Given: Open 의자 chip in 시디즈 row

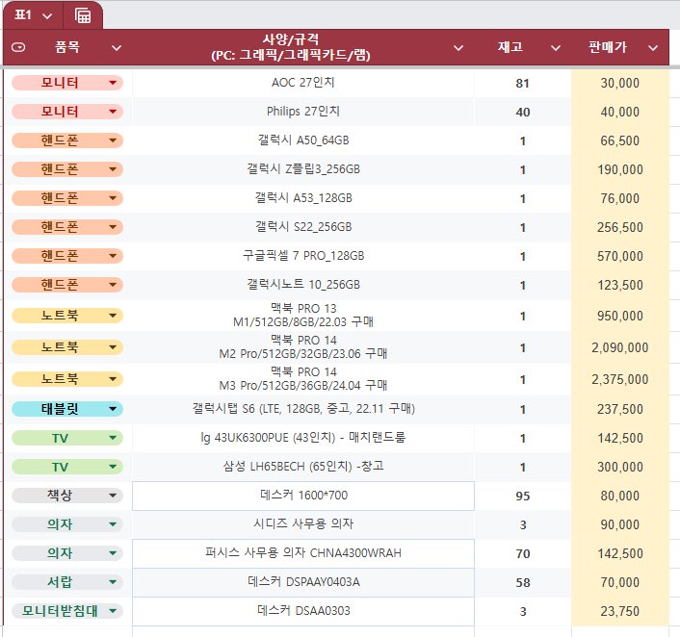Looking at the screenshot, I should 67,524.
